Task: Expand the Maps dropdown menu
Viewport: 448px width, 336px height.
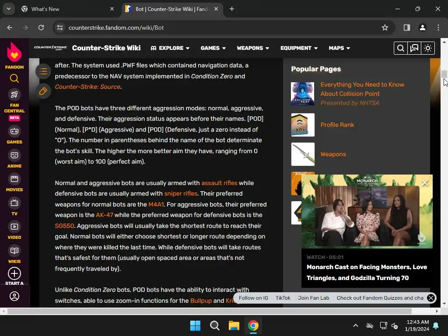Action: click(339, 48)
